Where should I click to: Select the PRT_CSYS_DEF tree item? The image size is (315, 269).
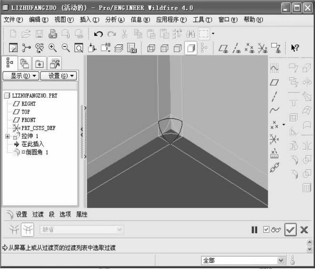pos(34,128)
